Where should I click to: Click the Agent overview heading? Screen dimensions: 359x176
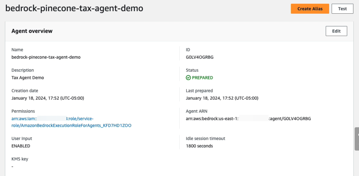32,31
